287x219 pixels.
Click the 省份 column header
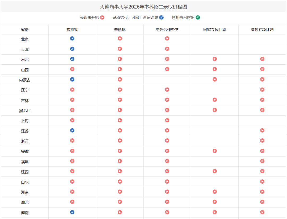pyautogui.click(x=25, y=30)
